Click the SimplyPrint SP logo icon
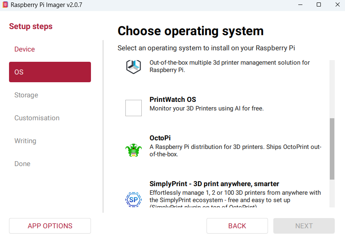The image size is (345, 234). point(133,200)
